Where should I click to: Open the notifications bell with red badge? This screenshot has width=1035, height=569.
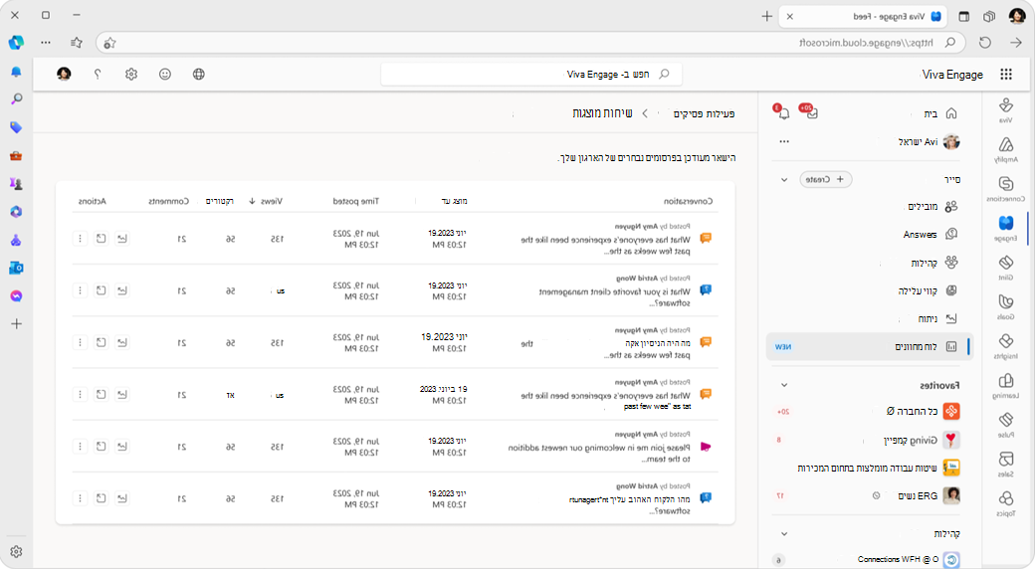(x=783, y=112)
